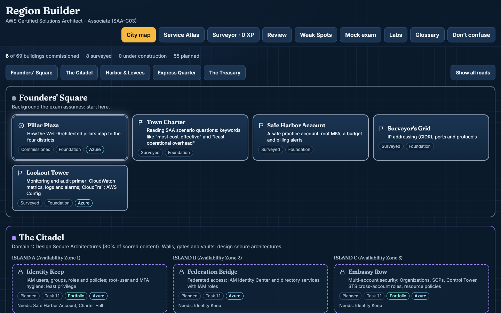Click the Surveyed tag on Town Charter
Screen dimensions: 501x313
(x=150, y=153)
